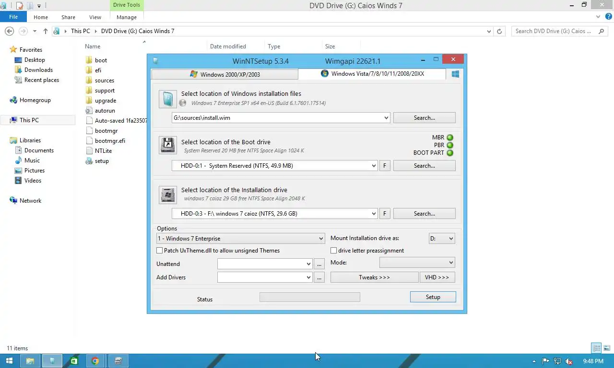Open Explorer help question mark
This screenshot has height=368, width=614.
click(609, 16)
